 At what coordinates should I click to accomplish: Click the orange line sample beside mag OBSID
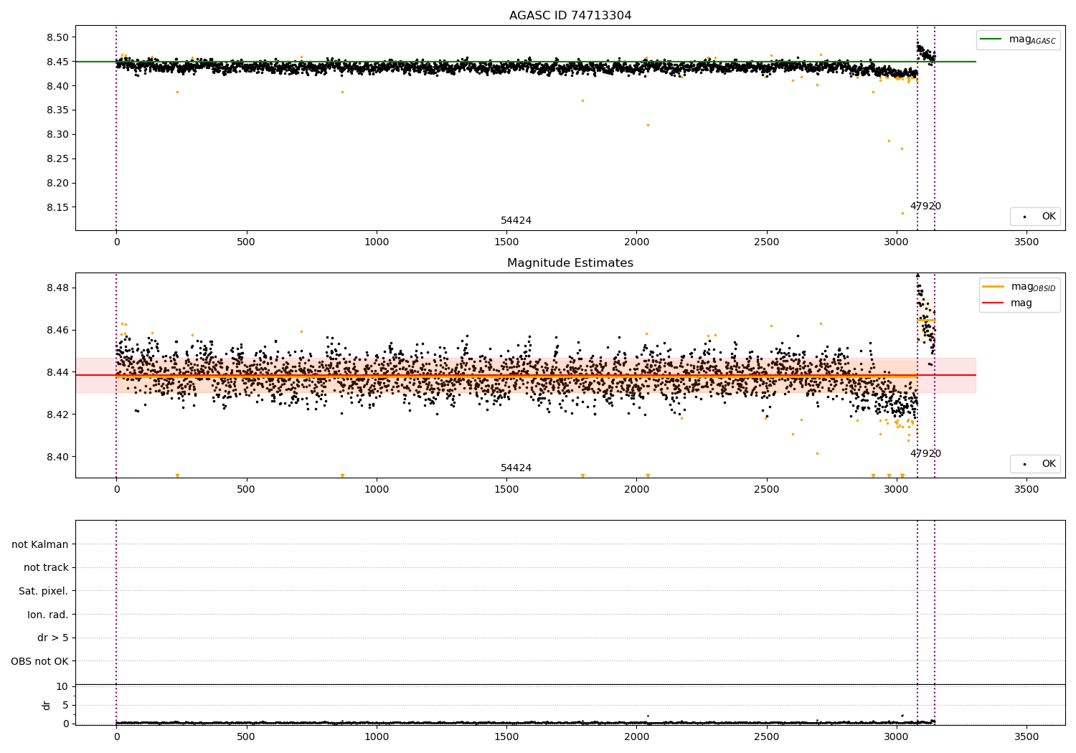click(x=994, y=287)
